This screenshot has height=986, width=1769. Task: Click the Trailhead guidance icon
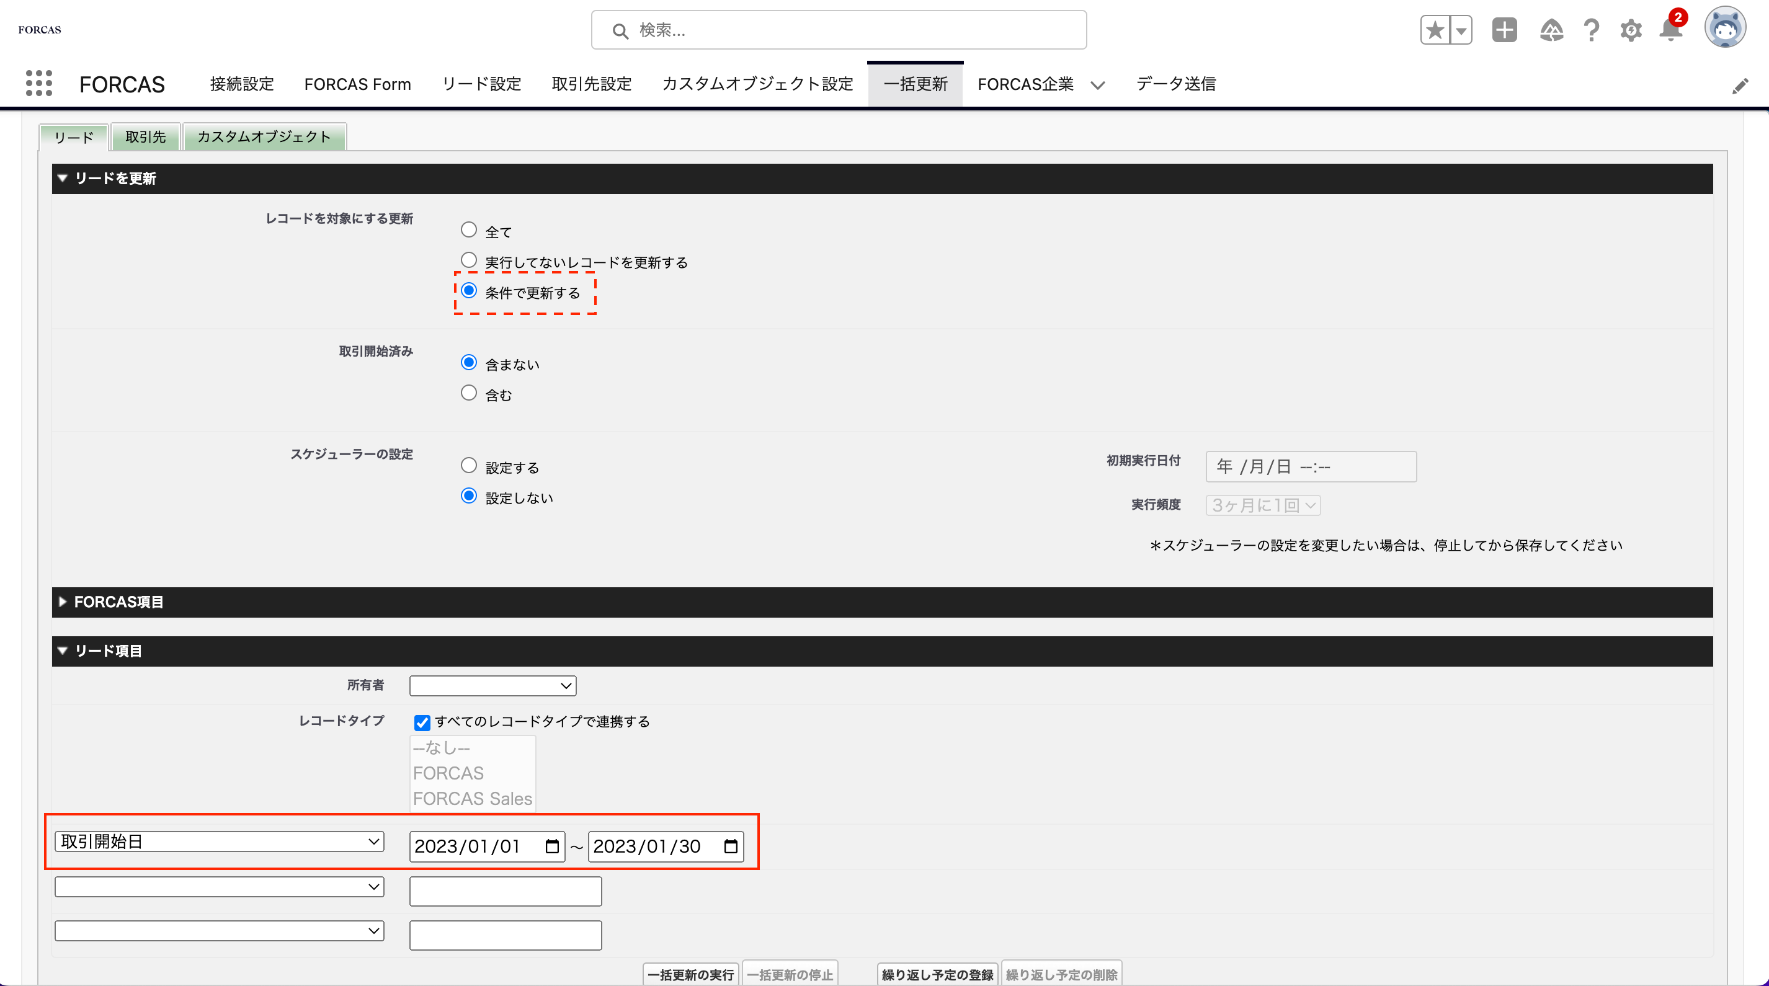1551,30
